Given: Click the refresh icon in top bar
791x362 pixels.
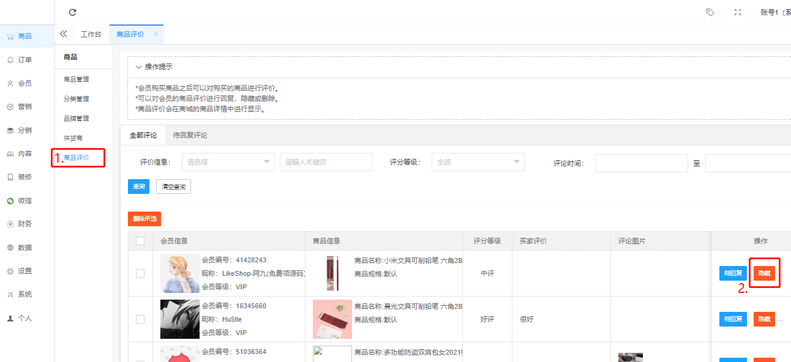Looking at the screenshot, I should pyautogui.click(x=73, y=12).
